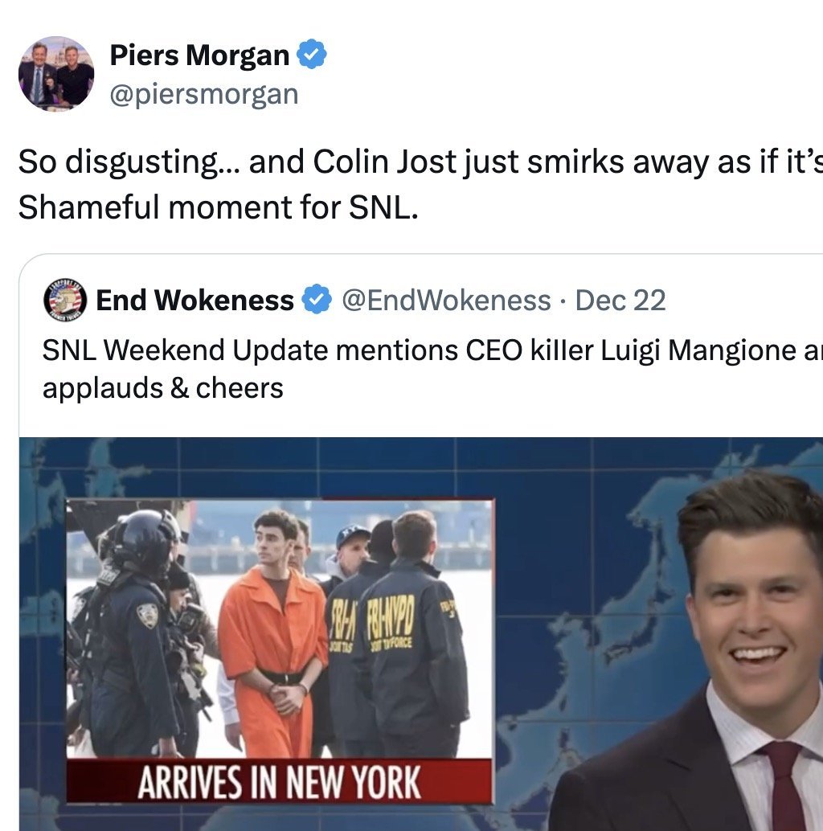Click the Piers Morgan display name
The height and width of the screenshot is (831, 823).
click(199, 55)
